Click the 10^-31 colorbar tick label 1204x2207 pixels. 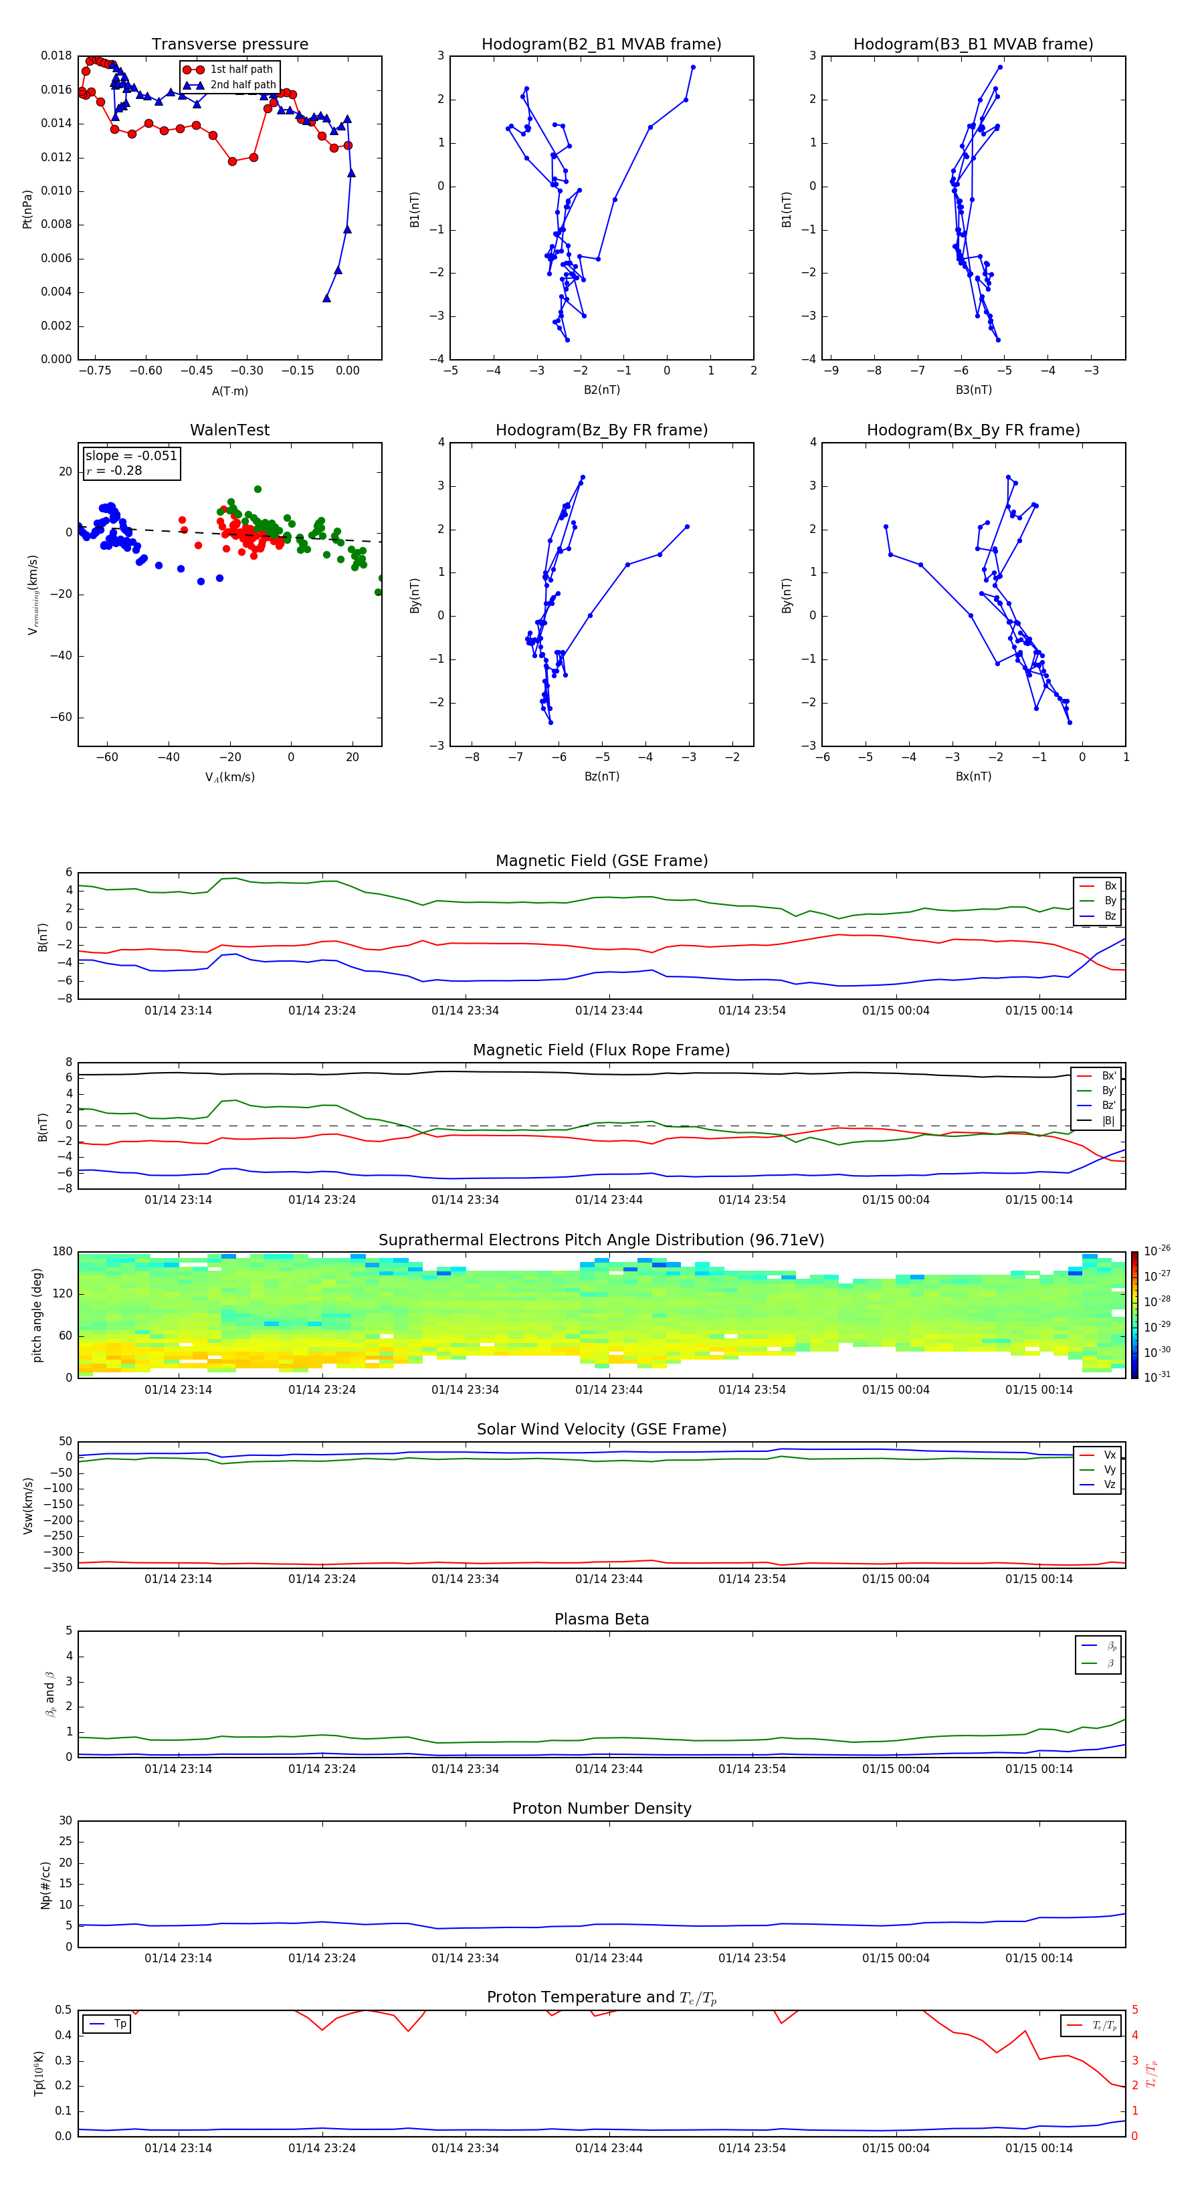point(1157,1377)
